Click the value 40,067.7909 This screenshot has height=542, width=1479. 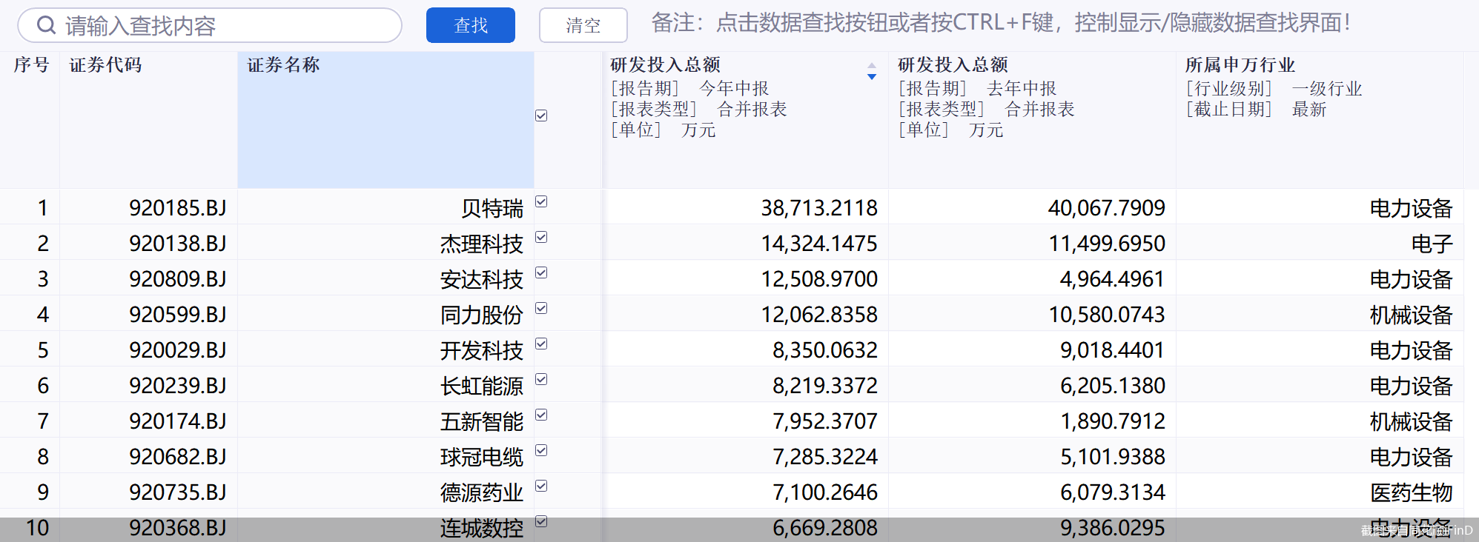[x=1107, y=208]
